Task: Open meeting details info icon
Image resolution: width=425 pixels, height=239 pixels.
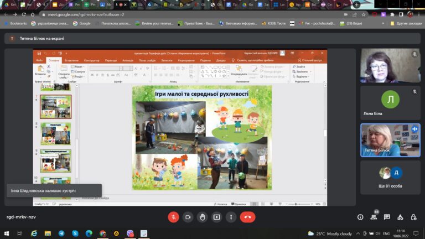Action: tap(360, 217)
